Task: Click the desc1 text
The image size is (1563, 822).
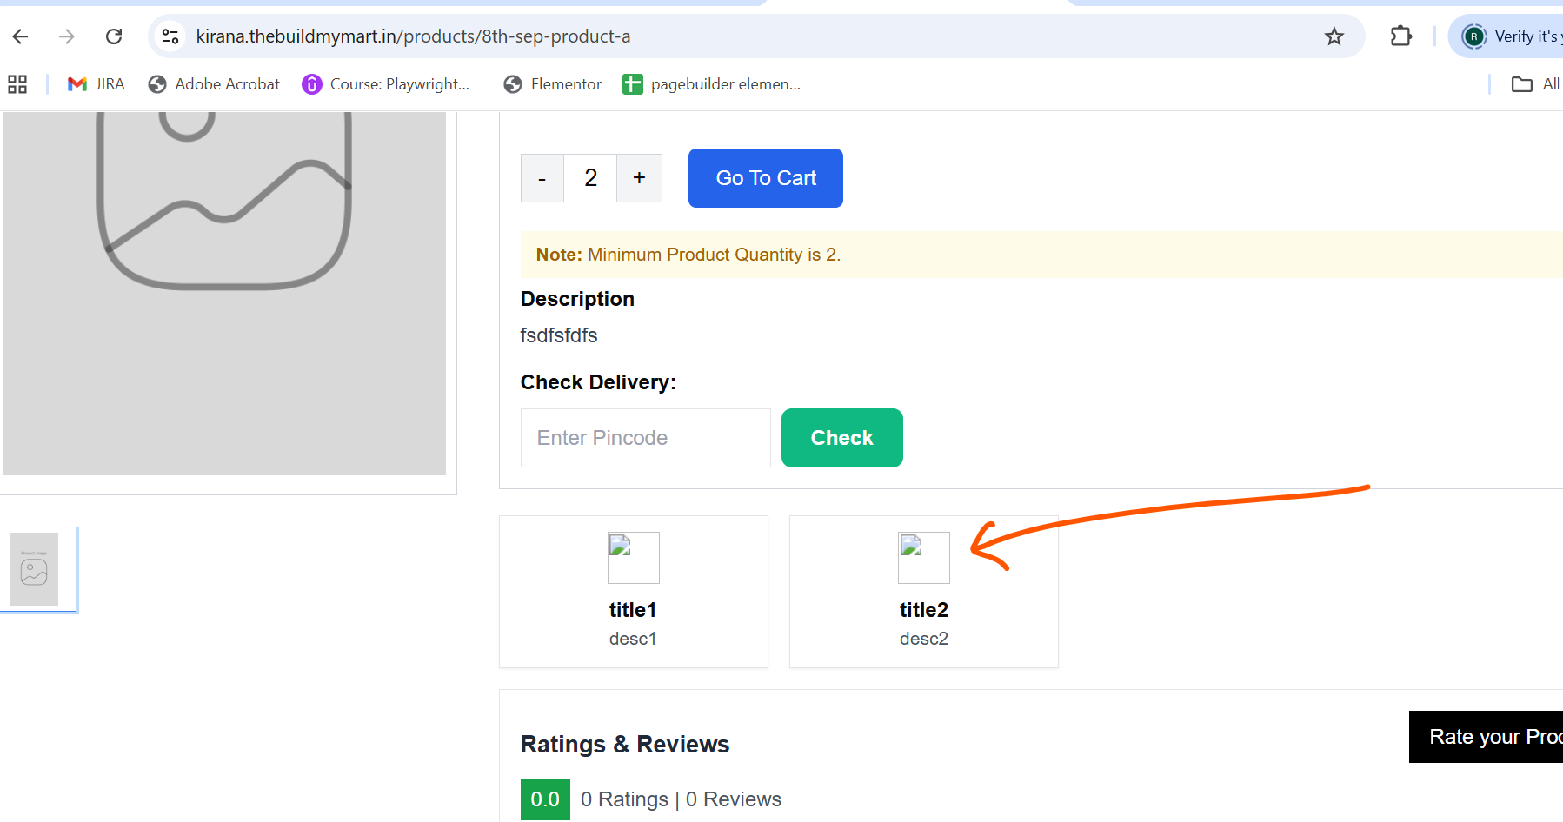Action: 633,639
